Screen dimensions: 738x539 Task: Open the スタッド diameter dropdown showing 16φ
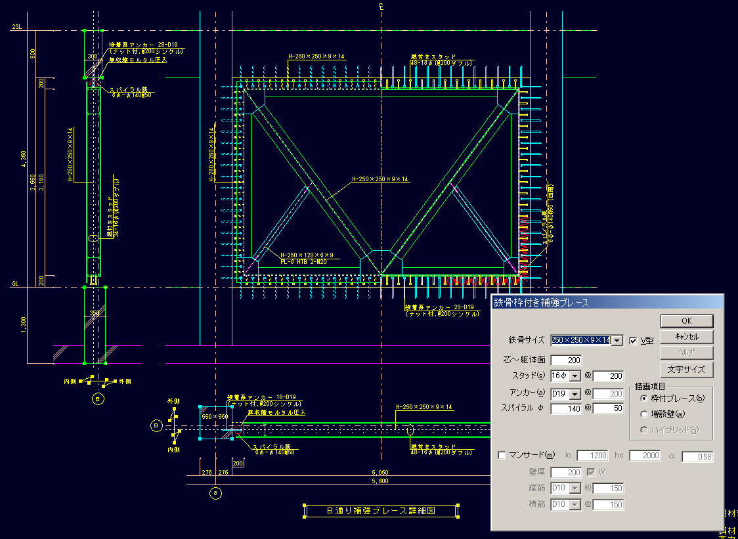(x=575, y=376)
